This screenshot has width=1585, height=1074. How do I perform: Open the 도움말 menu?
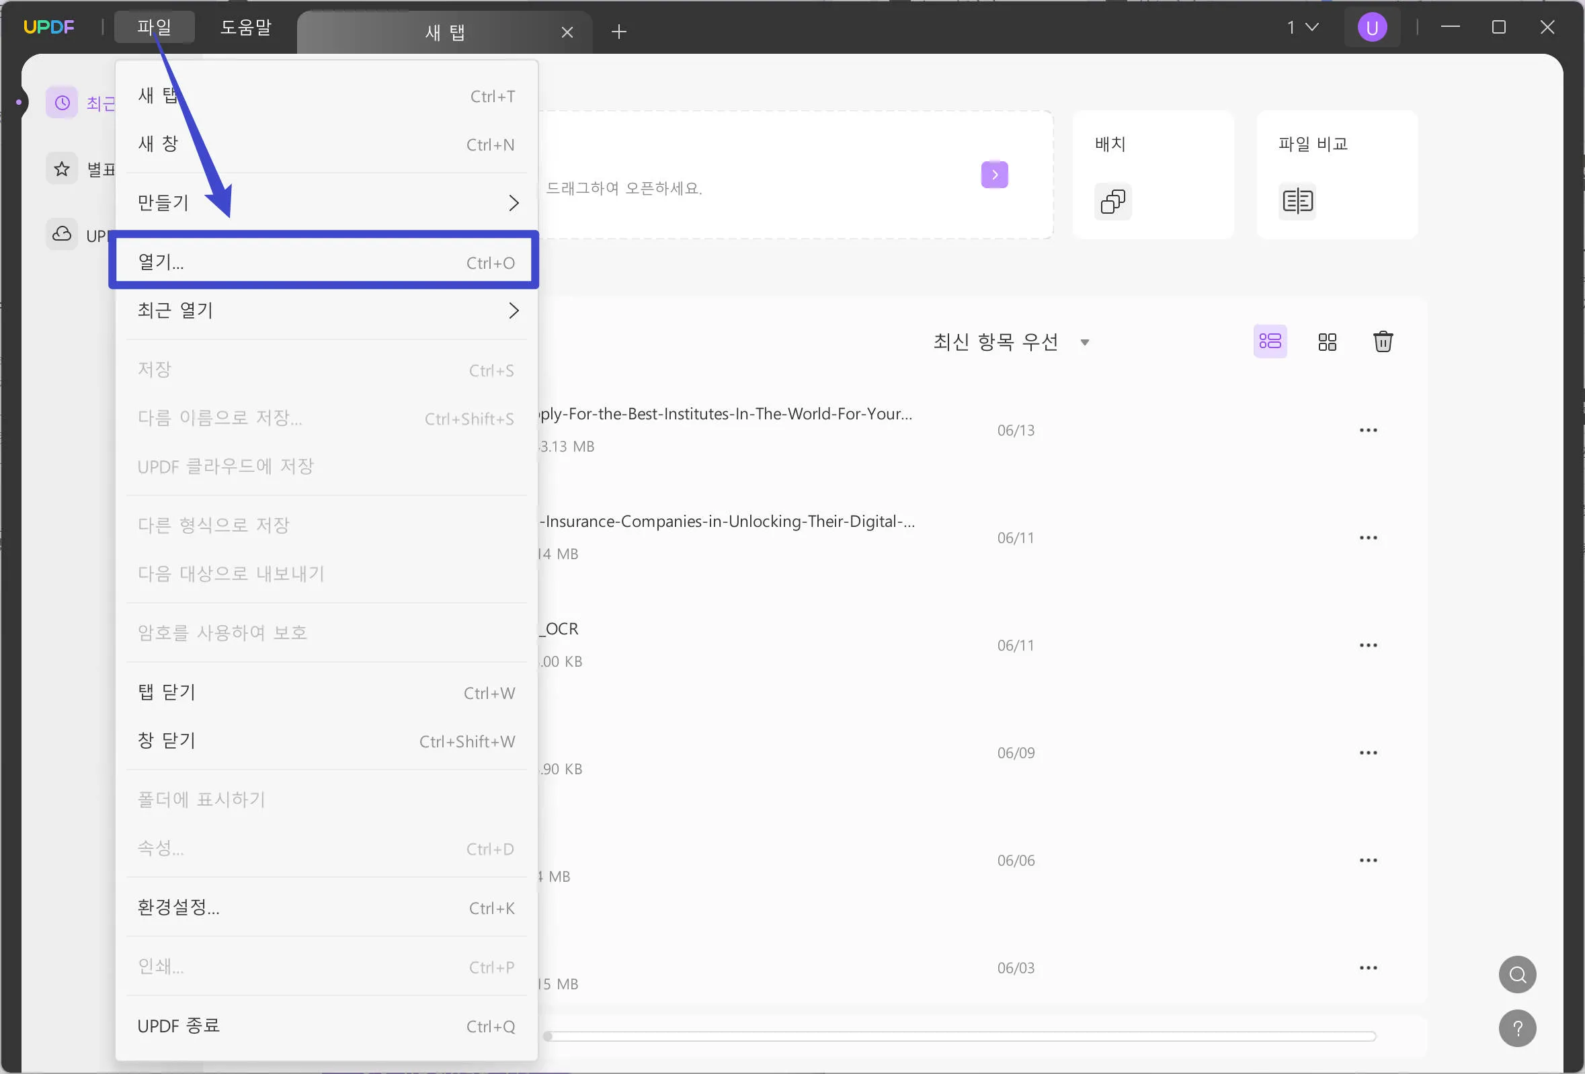[245, 28]
